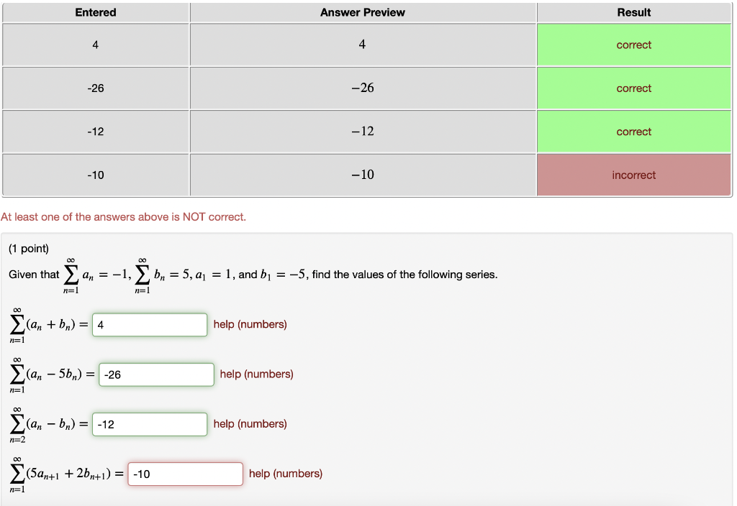Image resolution: width=737 pixels, height=506 pixels.
Task: Click the red incorrect result cell
Action: coord(633,175)
